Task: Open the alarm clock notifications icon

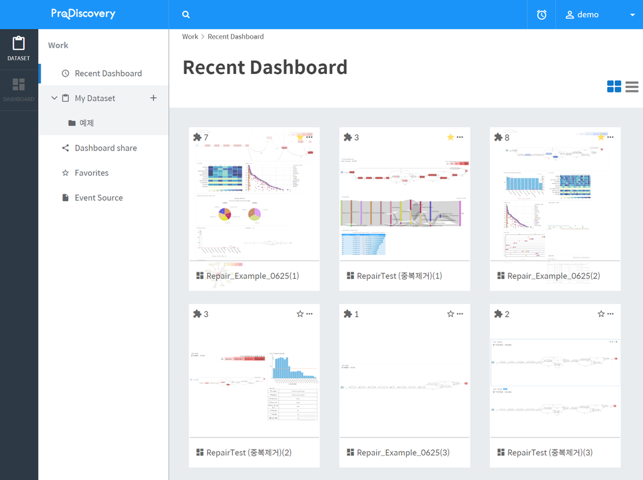Action: click(x=541, y=15)
